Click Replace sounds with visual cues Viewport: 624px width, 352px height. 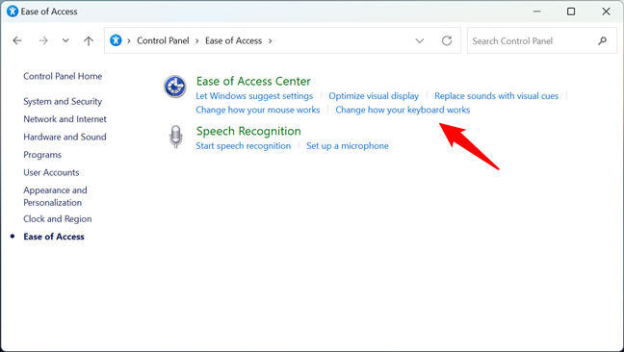(x=496, y=96)
